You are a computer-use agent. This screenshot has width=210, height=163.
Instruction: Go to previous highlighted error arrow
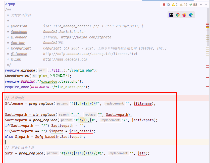[201, 5]
